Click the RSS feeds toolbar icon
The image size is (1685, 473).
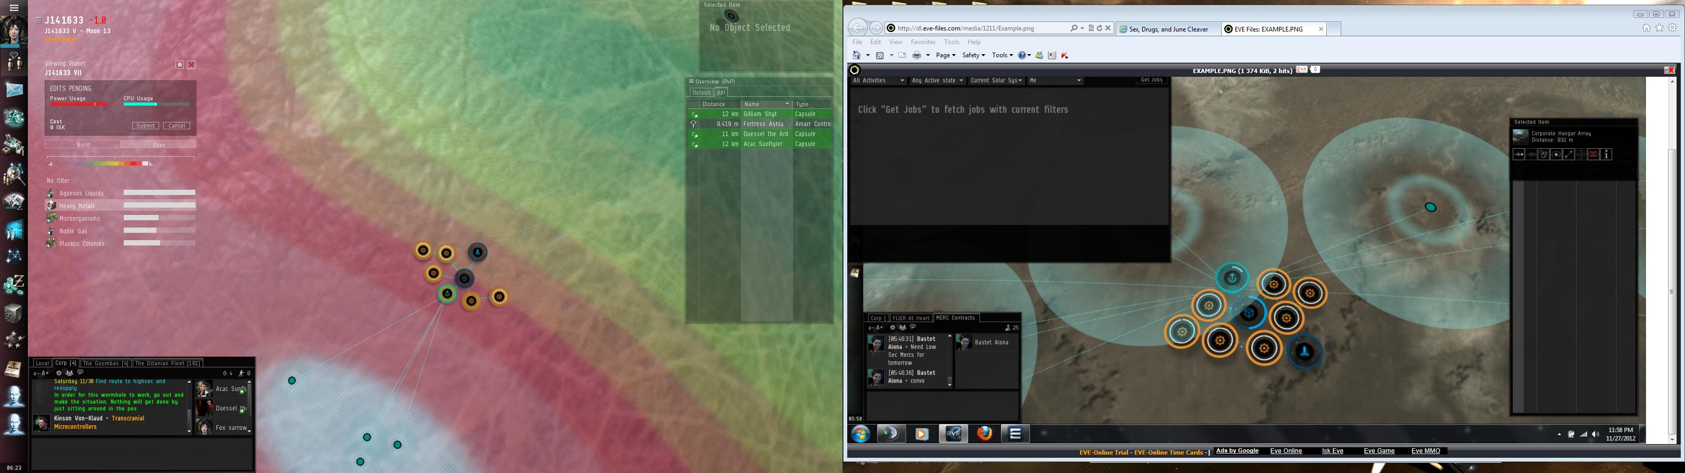(880, 56)
